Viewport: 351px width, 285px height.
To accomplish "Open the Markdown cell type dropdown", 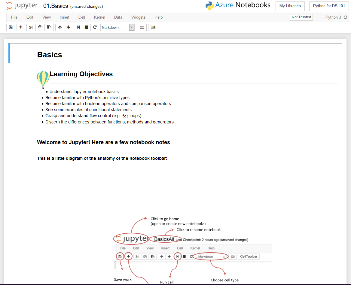I will click(117, 27).
